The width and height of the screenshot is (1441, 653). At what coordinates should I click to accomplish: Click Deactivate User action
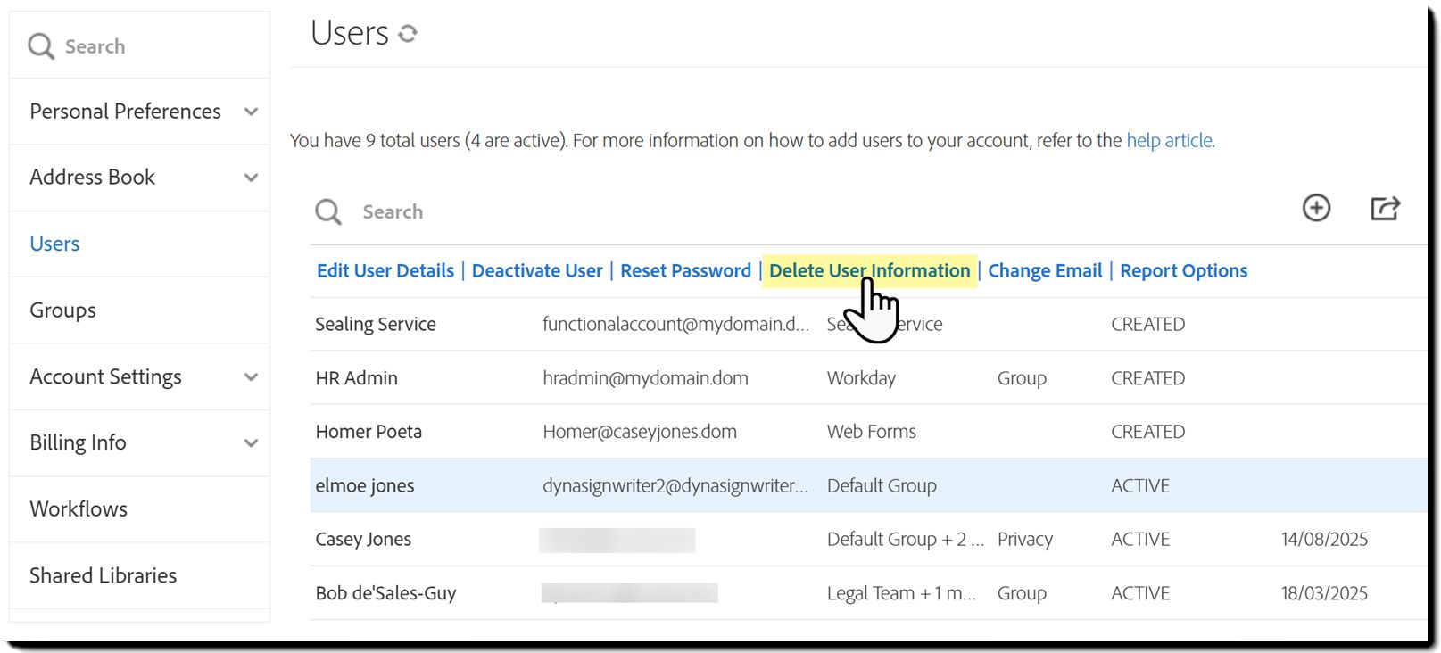tap(537, 271)
